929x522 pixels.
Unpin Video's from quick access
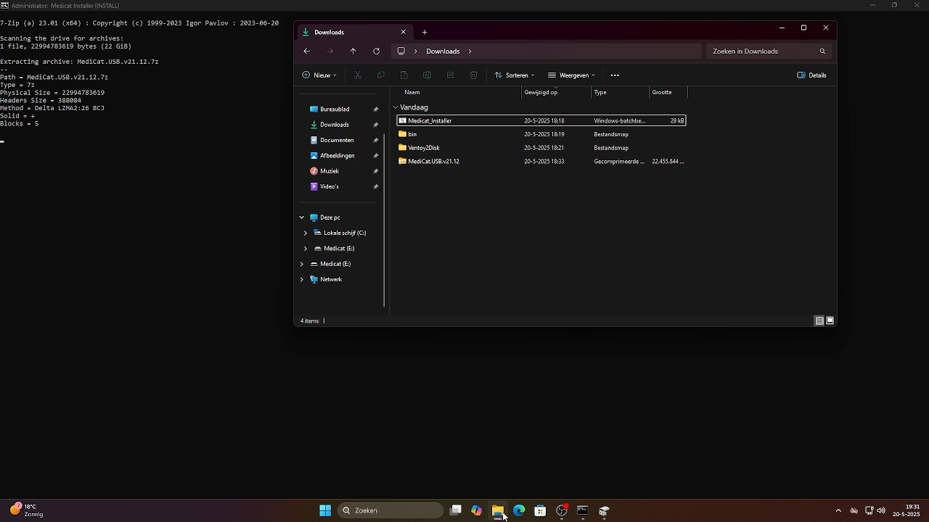376,187
